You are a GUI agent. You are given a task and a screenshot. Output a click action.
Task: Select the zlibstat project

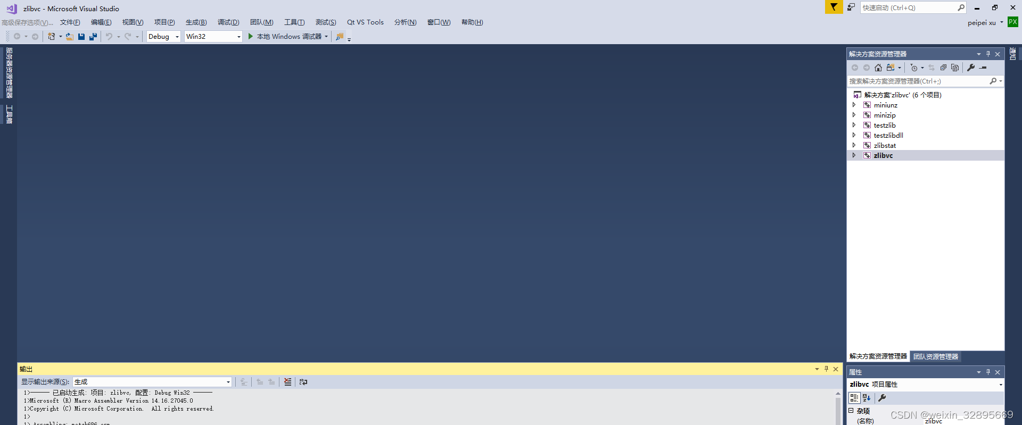click(885, 146)
